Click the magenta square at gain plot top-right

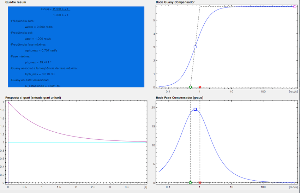coord(295,6)
